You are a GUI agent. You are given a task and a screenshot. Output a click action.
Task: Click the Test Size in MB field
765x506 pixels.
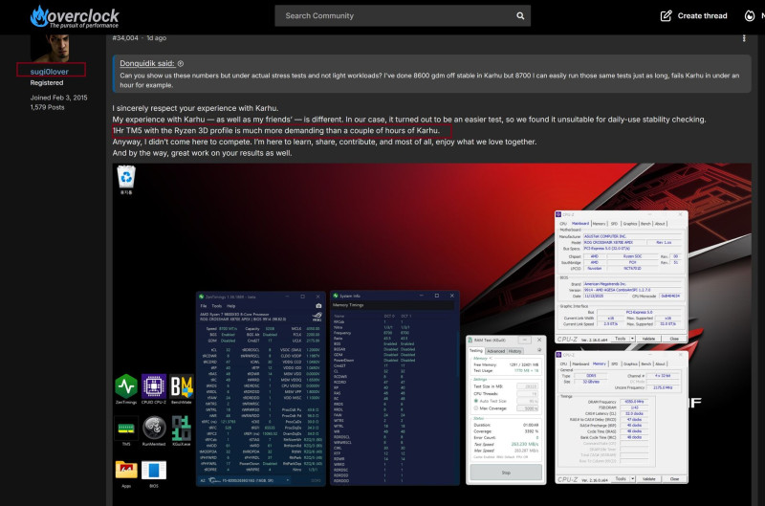(x=528, y=386)
